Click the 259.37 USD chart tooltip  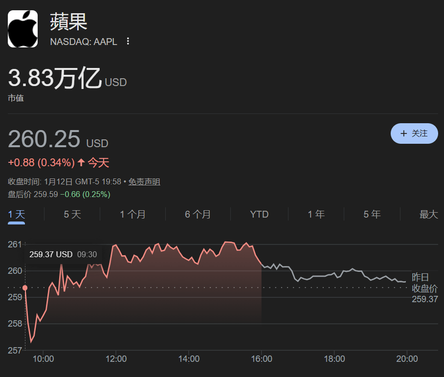(63, 254)
